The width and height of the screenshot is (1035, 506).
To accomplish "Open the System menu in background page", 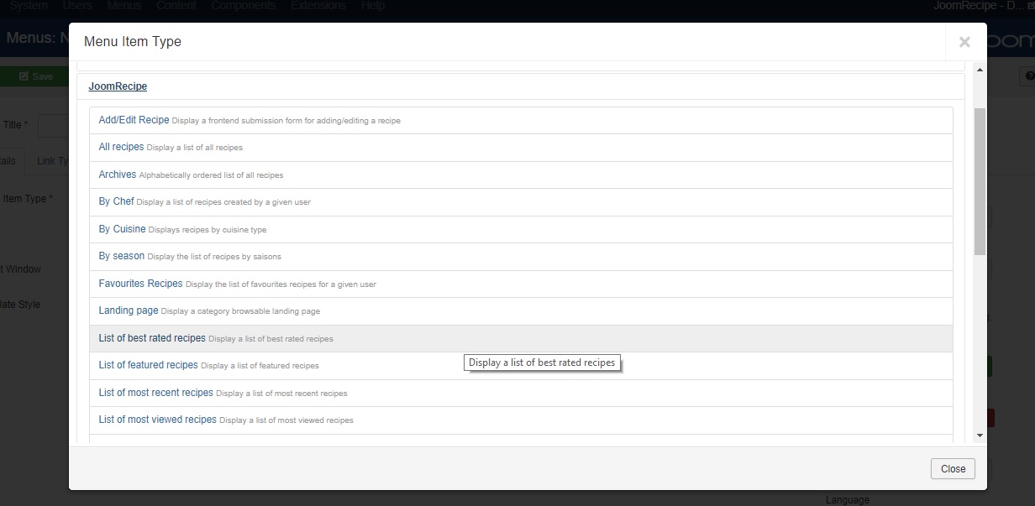I will coord(29,5).
